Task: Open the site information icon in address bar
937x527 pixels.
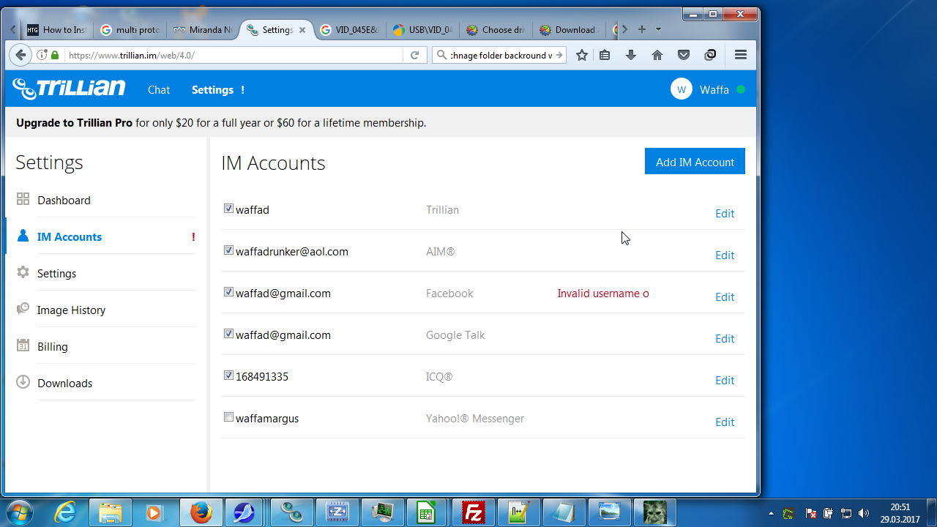Action: (42, 55)
